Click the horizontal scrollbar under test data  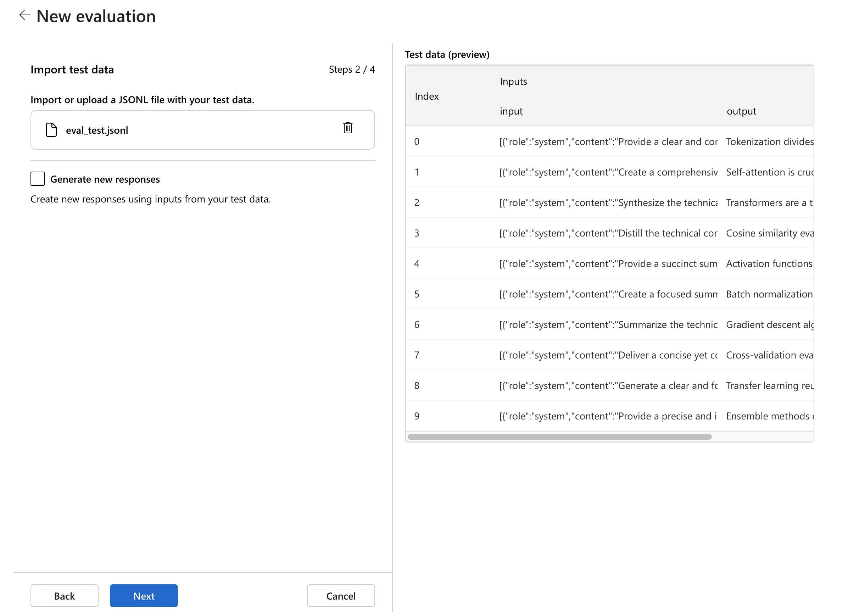coord(559,437)
